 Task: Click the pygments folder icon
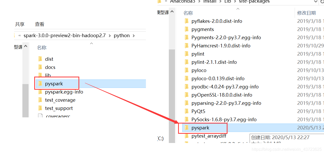tap(187, 29)
